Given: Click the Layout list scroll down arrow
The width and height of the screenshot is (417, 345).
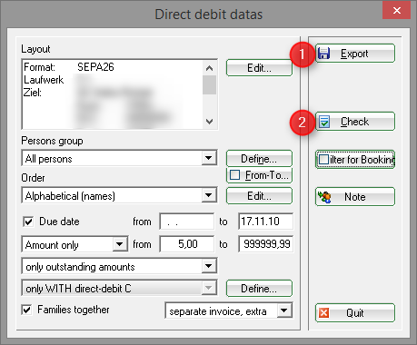Looking at the screenshot, I should (209, 122).
